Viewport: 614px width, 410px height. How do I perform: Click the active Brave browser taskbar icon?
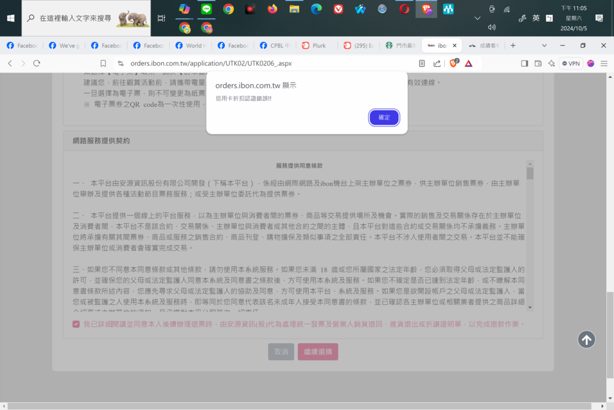coord(426,9)
